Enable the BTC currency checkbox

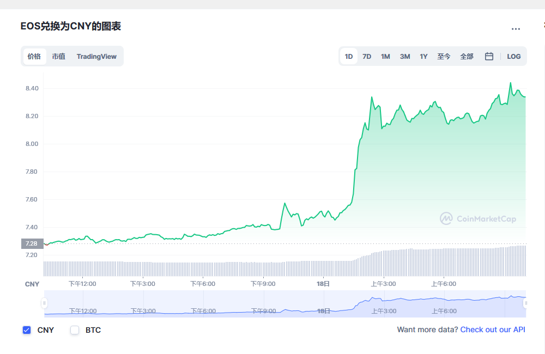75,330
